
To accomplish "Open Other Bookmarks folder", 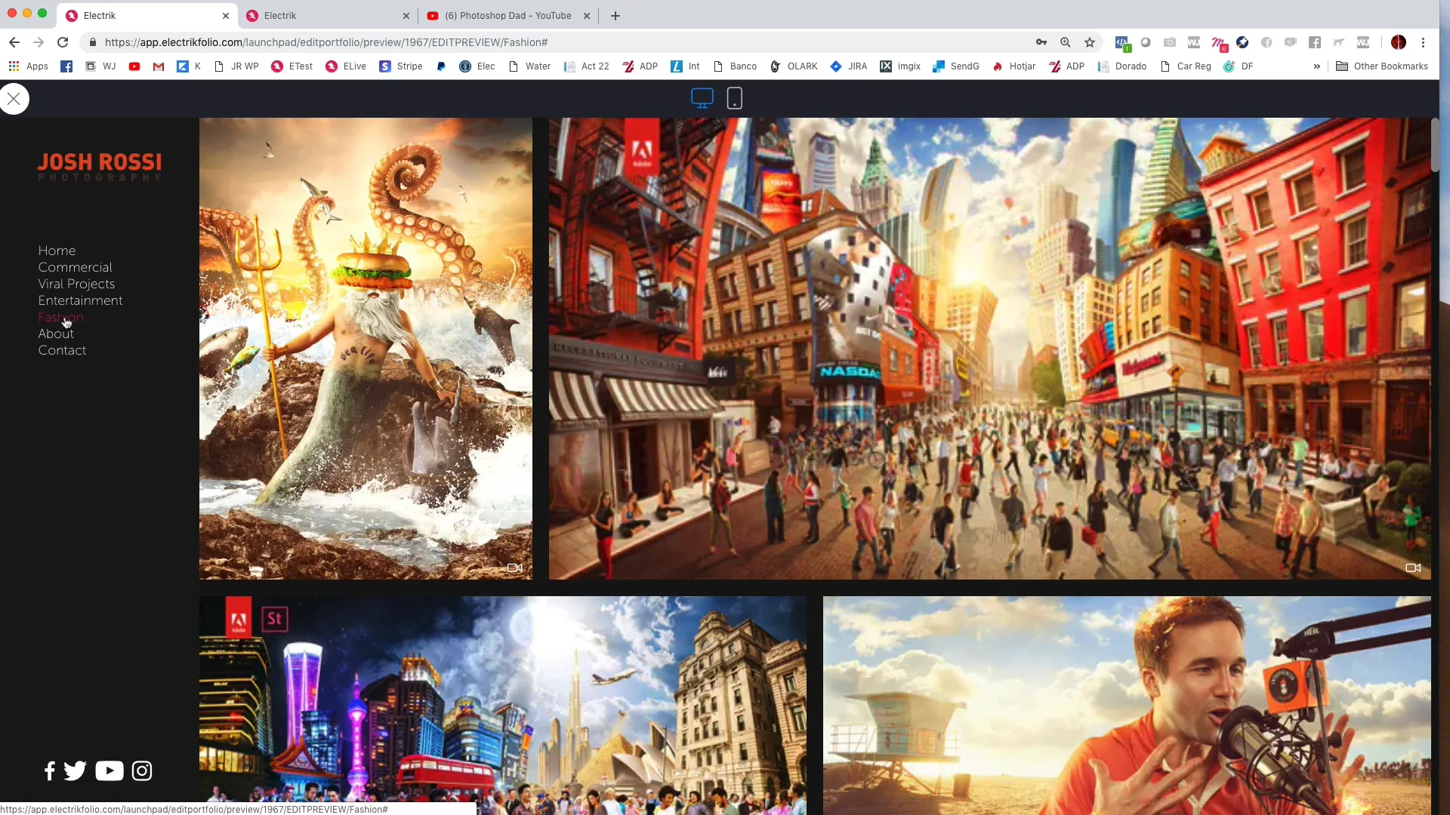I will click(x=1382, y=66).
